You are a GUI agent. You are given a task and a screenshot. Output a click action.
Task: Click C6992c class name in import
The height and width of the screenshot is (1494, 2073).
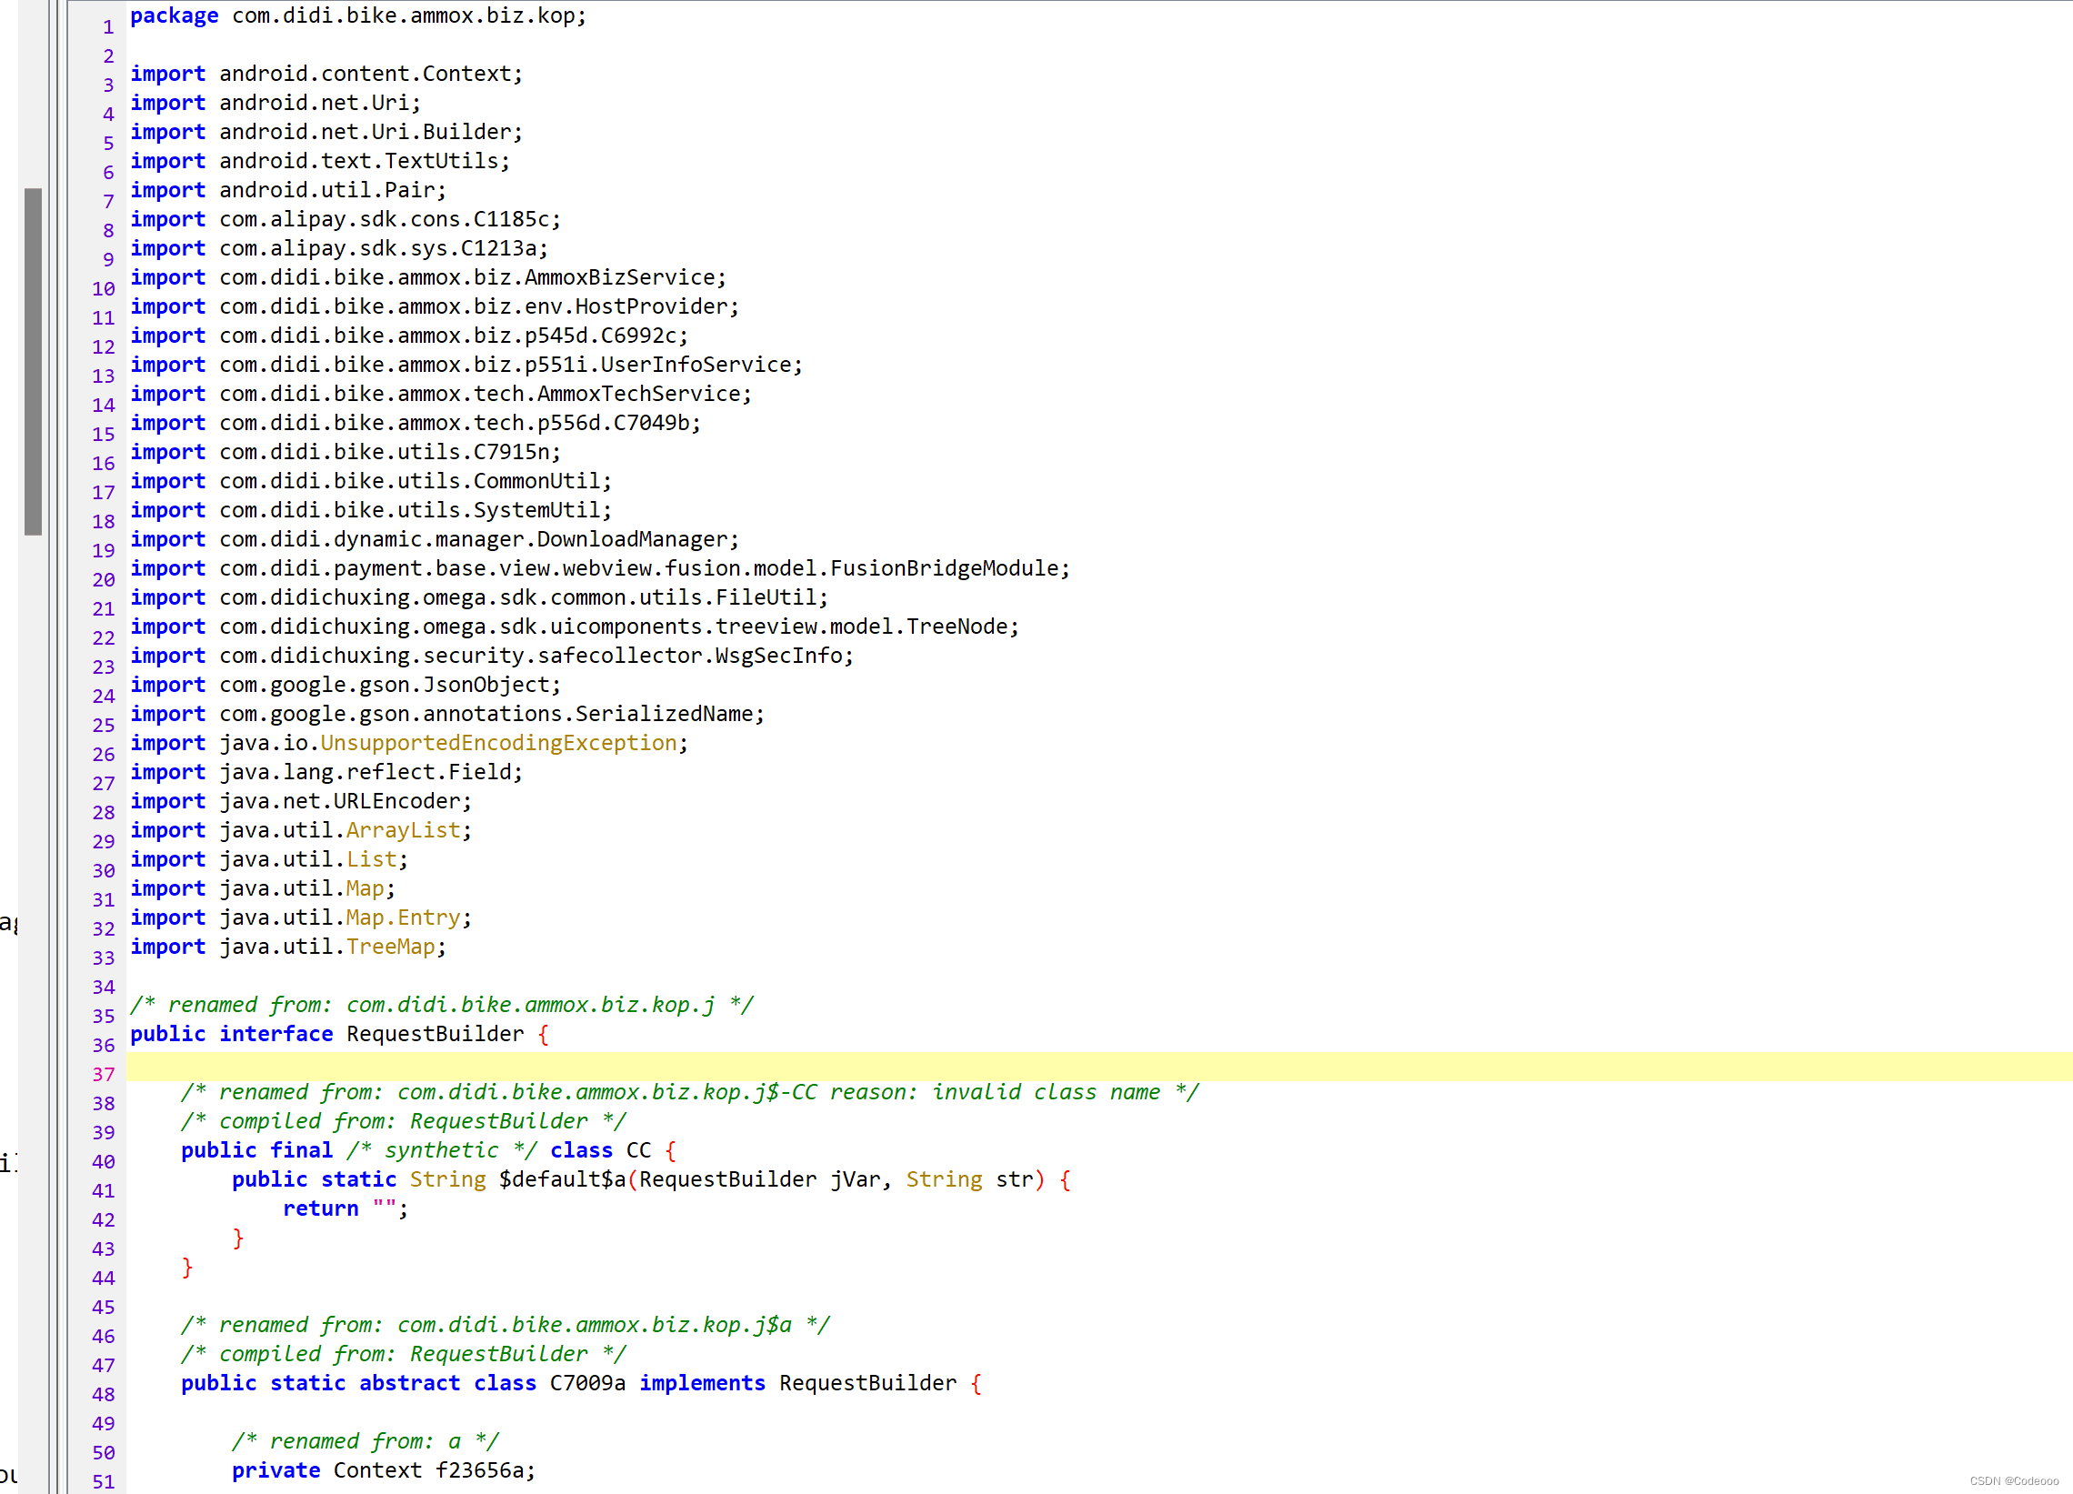[638, 336]
